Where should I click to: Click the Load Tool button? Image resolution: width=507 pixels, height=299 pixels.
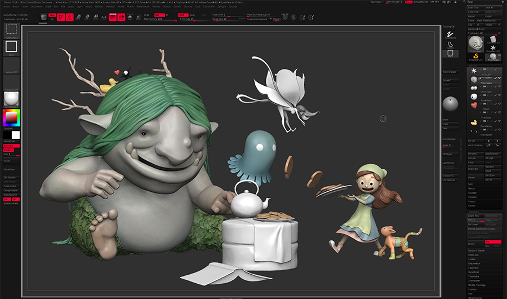475,7
